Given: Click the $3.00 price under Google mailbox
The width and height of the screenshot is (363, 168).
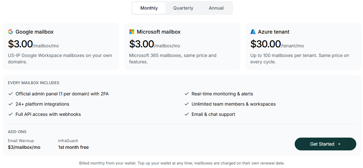Looking at the screenshot, I should [20, 44].
